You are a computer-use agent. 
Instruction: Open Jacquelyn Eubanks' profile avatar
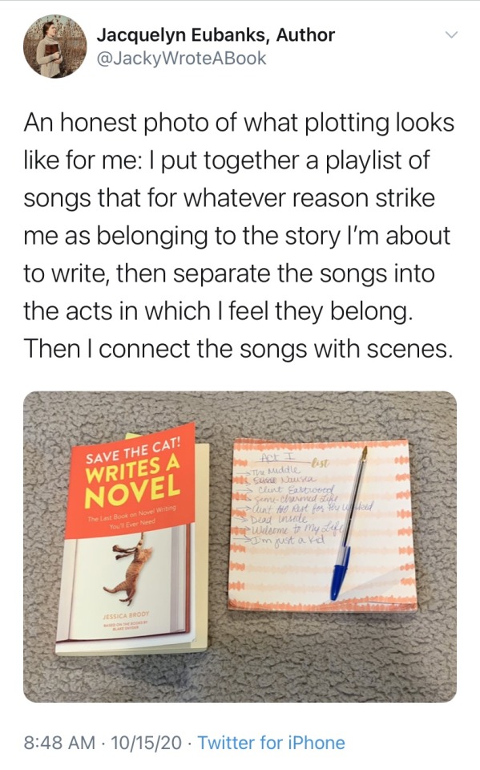[55, 47]
